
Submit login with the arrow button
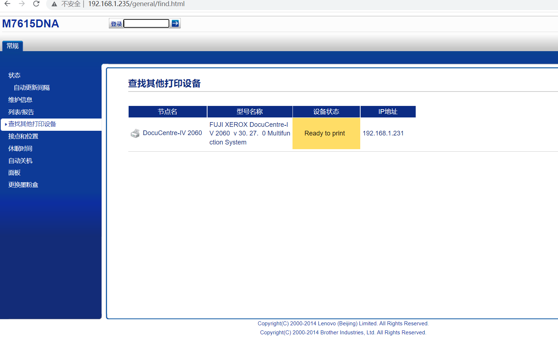click(x=175, y=23)
